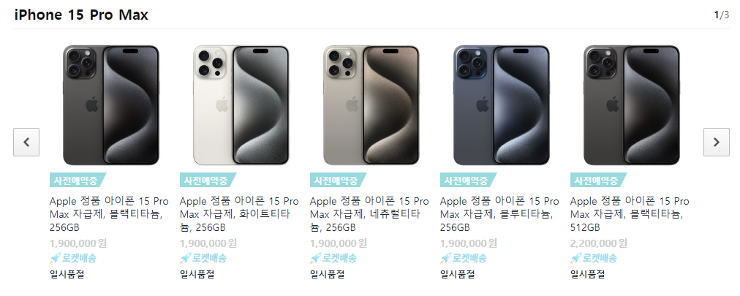Open the Black Titanium 256GB phone image
The height and width of the screenshot is (296, 740).
tap(111, 105)
